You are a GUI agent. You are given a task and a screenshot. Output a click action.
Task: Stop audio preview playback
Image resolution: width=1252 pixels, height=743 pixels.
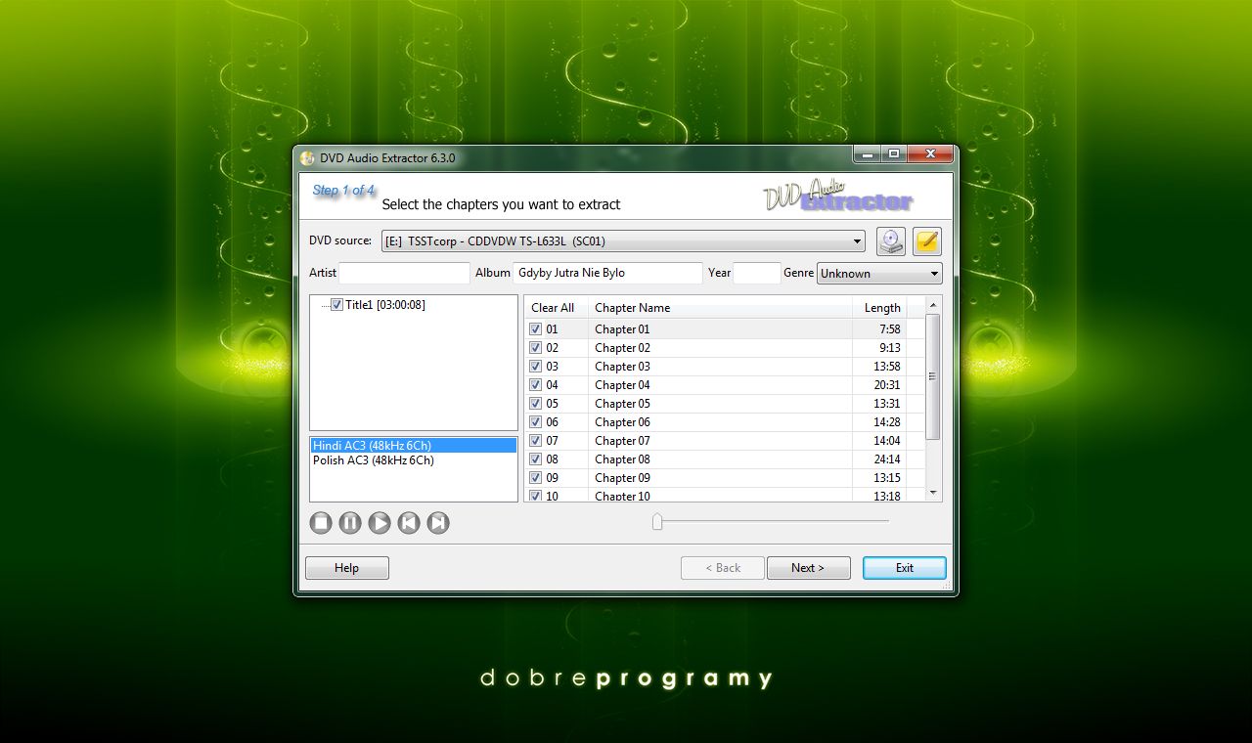(x=321, y=523)
